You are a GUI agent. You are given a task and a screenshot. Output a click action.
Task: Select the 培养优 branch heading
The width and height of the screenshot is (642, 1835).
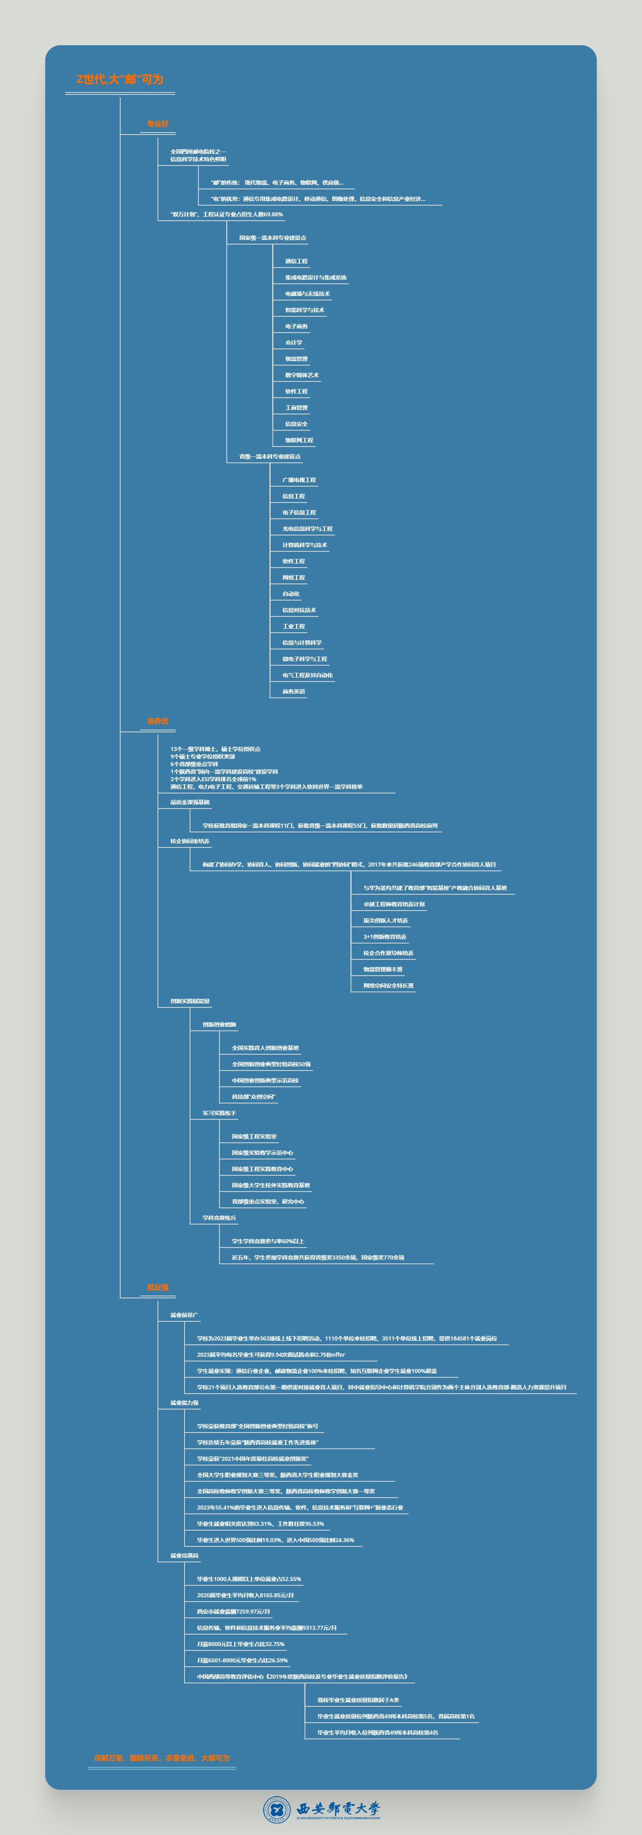[158, 721]
